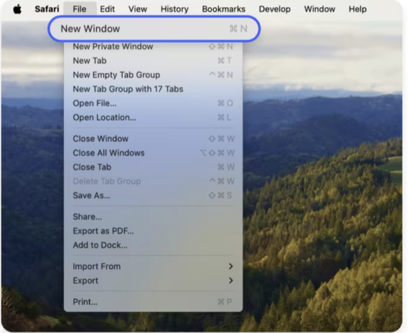Choose Open Location… entry

click(x=153, y=117)
